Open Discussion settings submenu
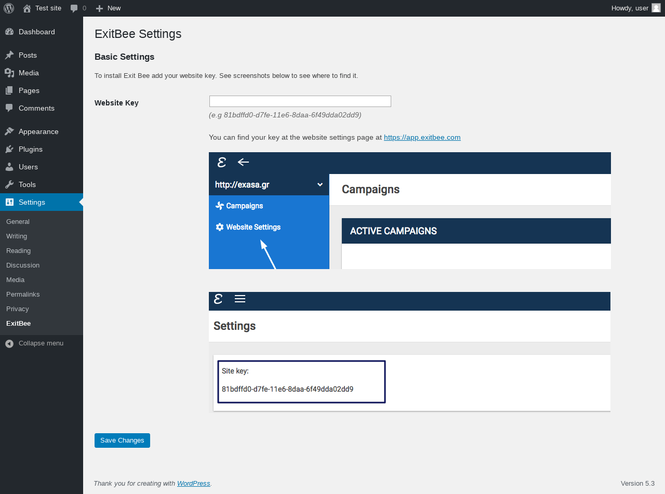The image size is (665, 494). point(23,265)
